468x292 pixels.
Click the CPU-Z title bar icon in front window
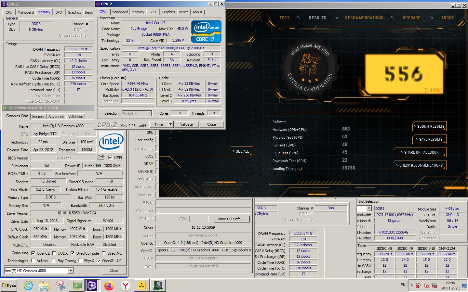pyautogui.click(x=98, y=4)
